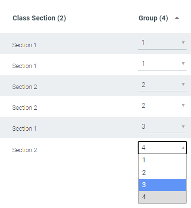Click arrow beside group 1 in the white Section 1 row
Screen dimensions: 191x208
click(183, 64)
